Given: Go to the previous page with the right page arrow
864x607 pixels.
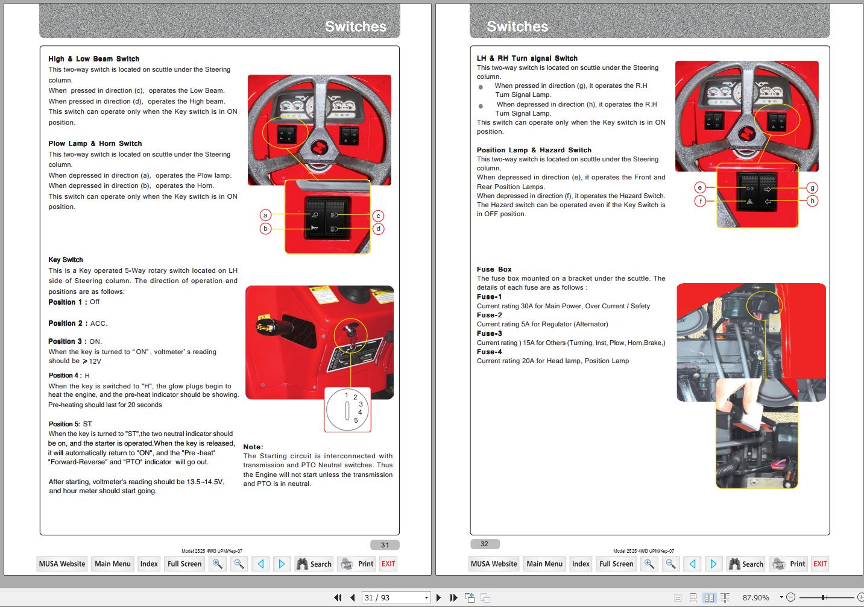Looking at the screenshot, I should [x=692, y=564].
